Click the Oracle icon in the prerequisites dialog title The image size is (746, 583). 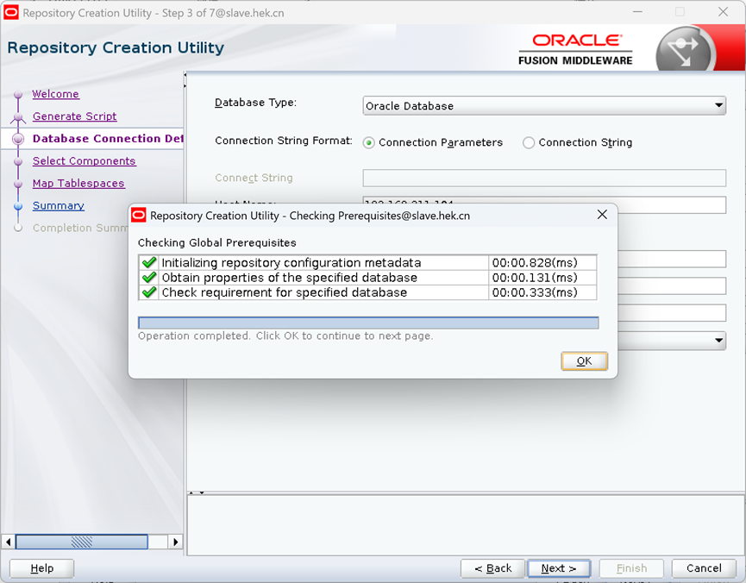pyautogui.click(x=139, y=215)
